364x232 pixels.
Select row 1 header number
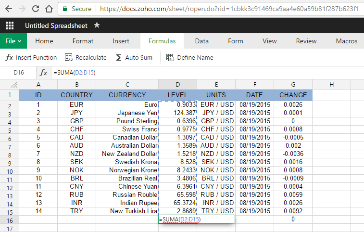point(10,95)
